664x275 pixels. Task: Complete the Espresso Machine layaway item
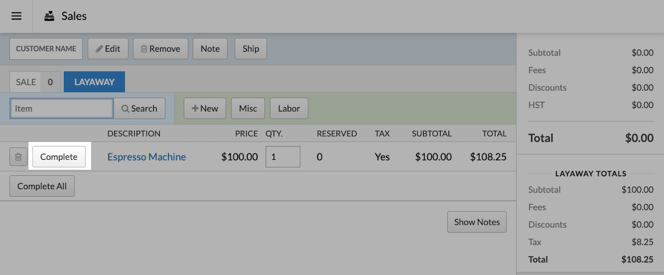(58, 156)
